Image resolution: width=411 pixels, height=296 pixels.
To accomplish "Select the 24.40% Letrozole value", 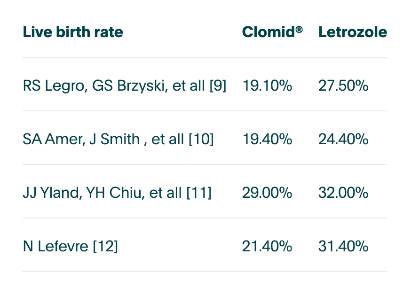I will 343,139.
